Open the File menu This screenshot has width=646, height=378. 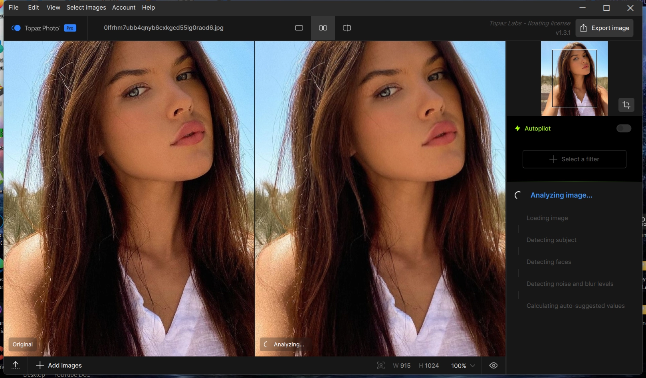(14, 8)
